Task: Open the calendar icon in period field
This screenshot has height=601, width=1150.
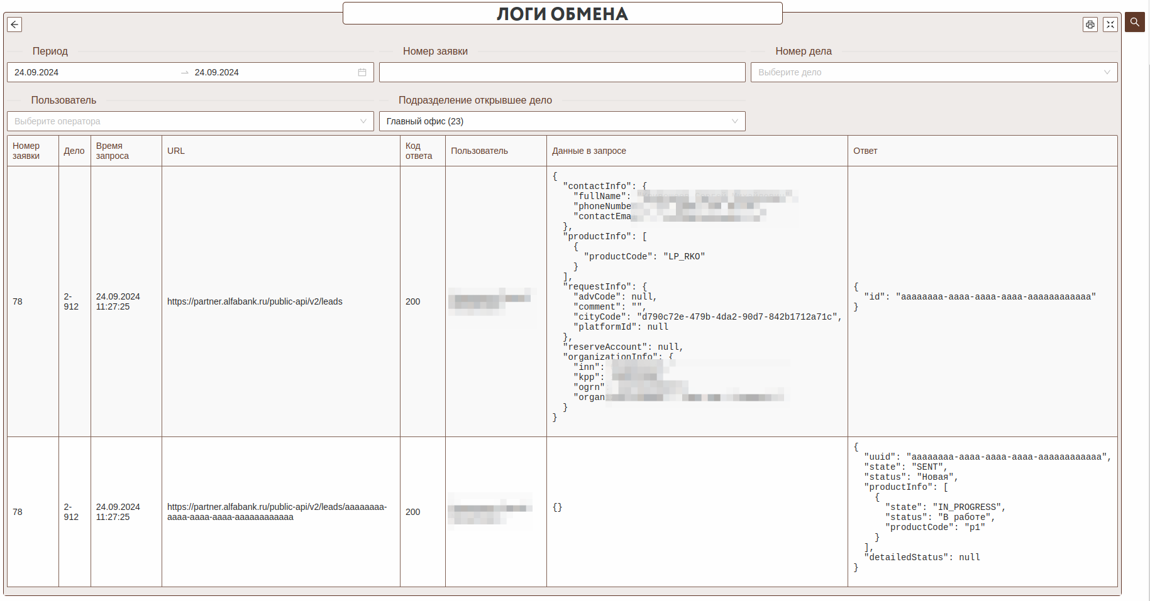Action: (x=362, y=72)
